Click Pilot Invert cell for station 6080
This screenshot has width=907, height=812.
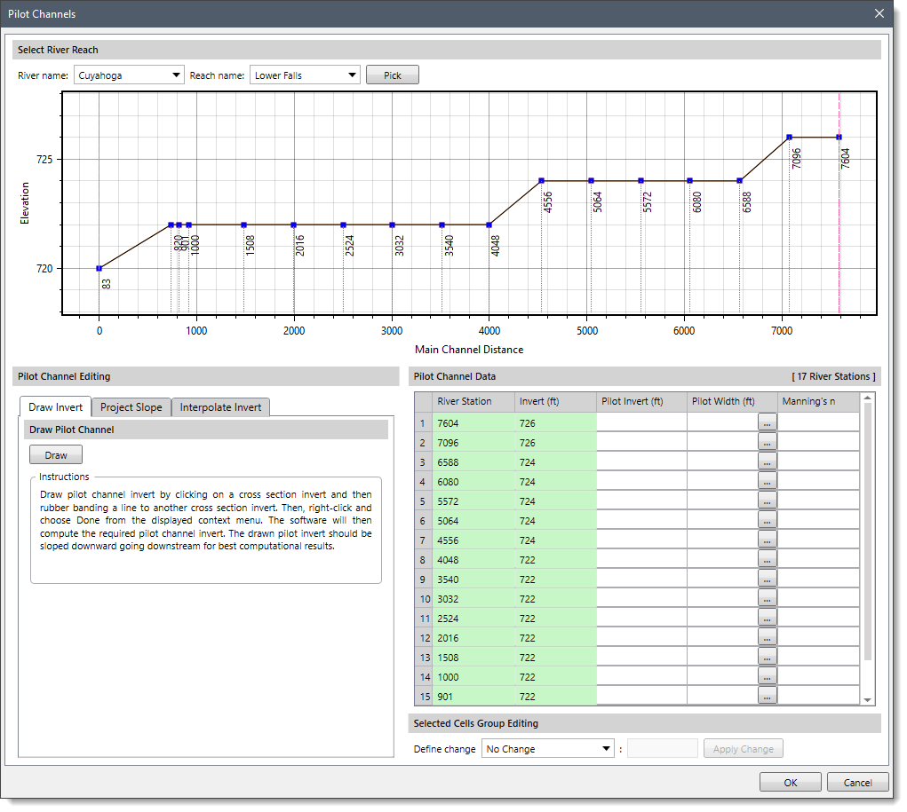coord(641,482)
